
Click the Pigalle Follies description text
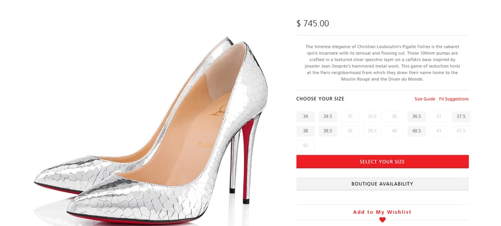tap(382, 63)
